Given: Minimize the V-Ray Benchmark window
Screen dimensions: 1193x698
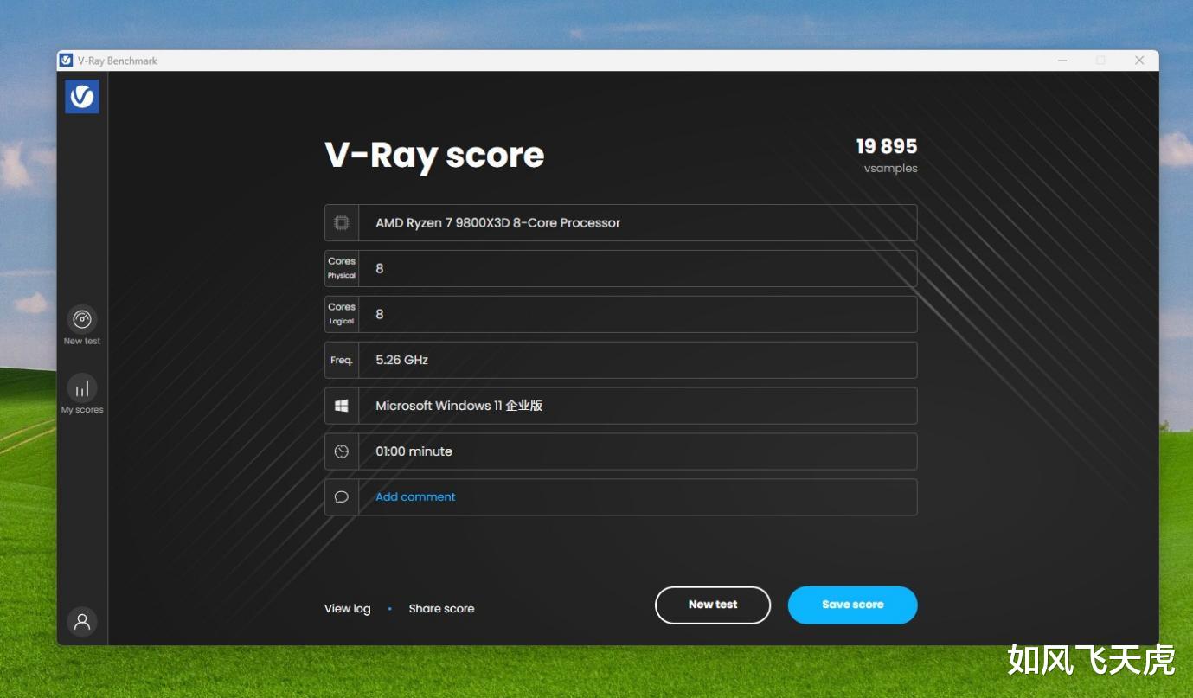Looking at the screenshot, I should (x=1062, y=61).
